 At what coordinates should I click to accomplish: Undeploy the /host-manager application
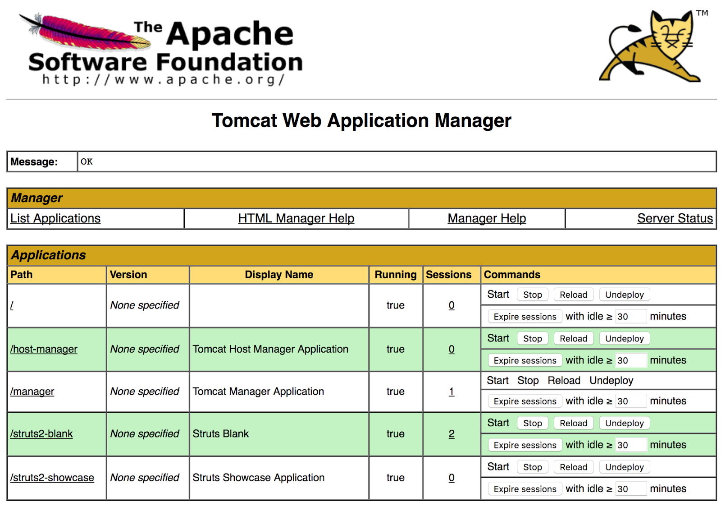point(625,338)
